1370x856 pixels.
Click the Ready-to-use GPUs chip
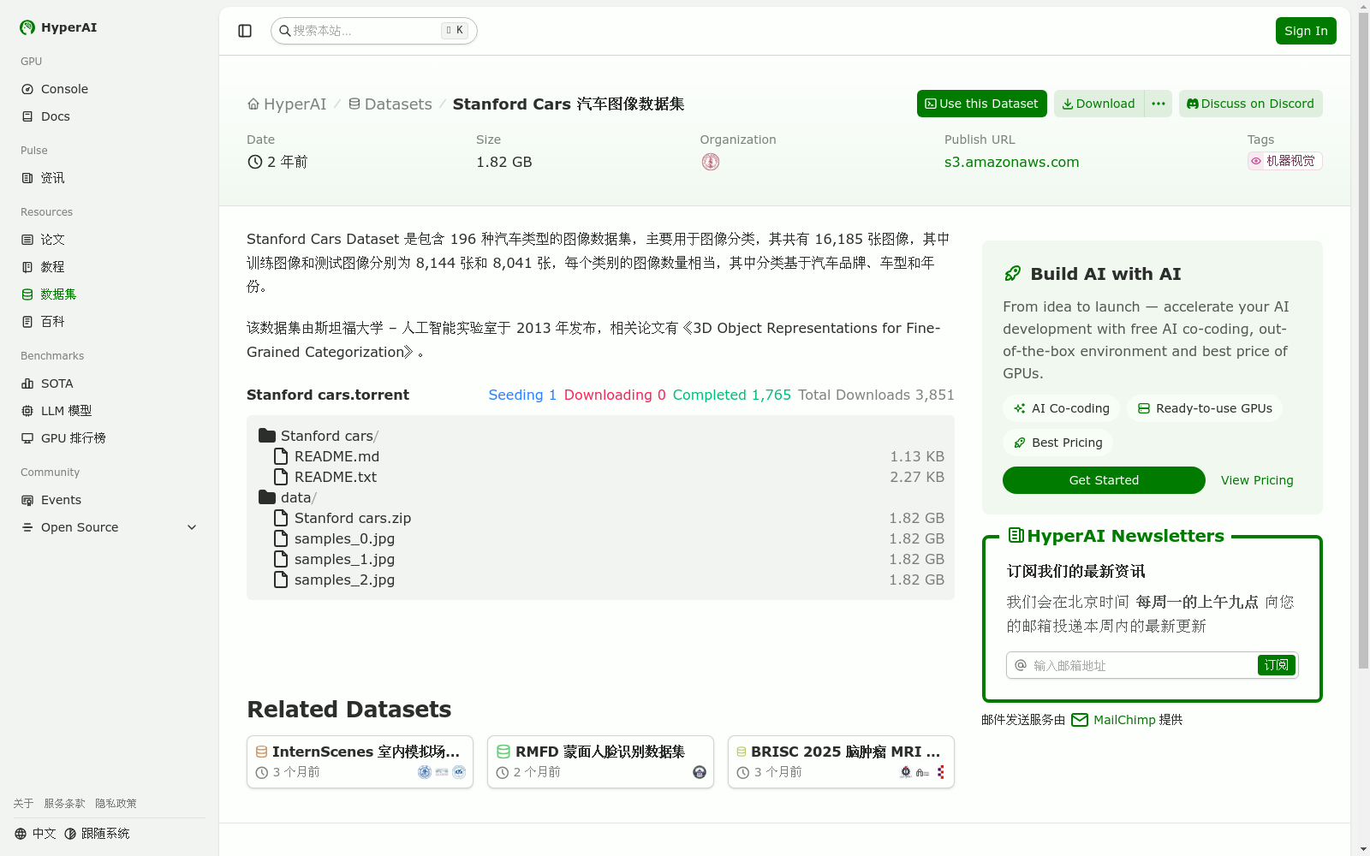click(x=1205, y=408)
